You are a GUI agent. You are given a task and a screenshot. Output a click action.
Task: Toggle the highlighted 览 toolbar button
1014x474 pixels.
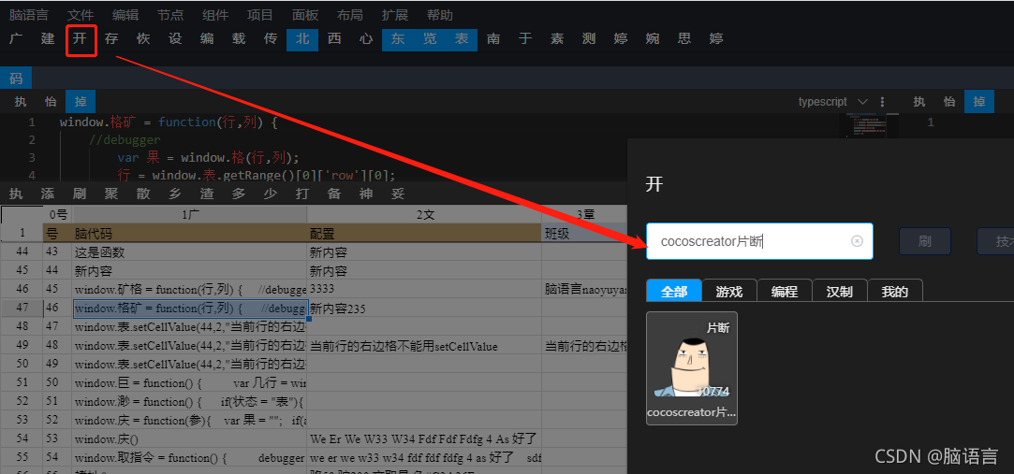(x=430, y=38)
